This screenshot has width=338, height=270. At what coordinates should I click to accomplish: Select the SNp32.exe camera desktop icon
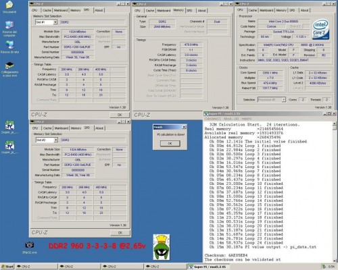point(30,248)
